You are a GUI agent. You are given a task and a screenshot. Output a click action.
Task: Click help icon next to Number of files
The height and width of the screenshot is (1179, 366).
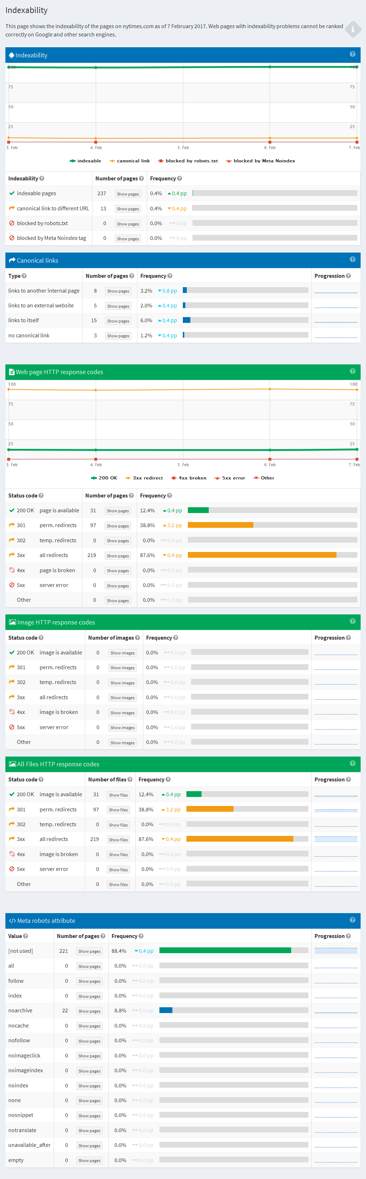click(130, 779)
